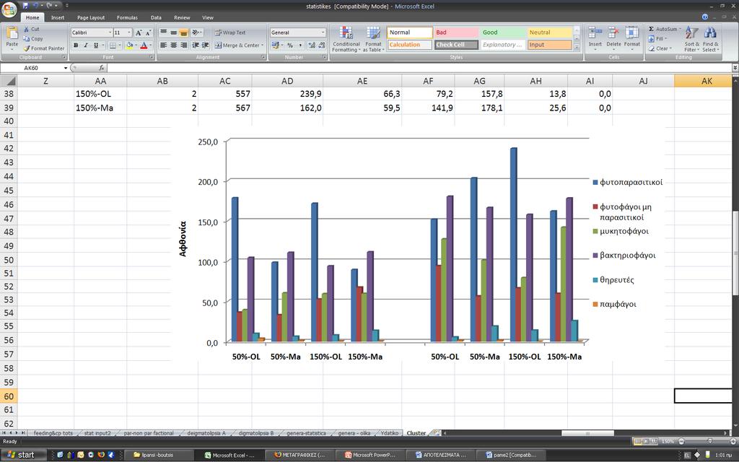Select the Check Cell style
The height and width of the screenshot is (462, 739).
[x=456, y=45]
